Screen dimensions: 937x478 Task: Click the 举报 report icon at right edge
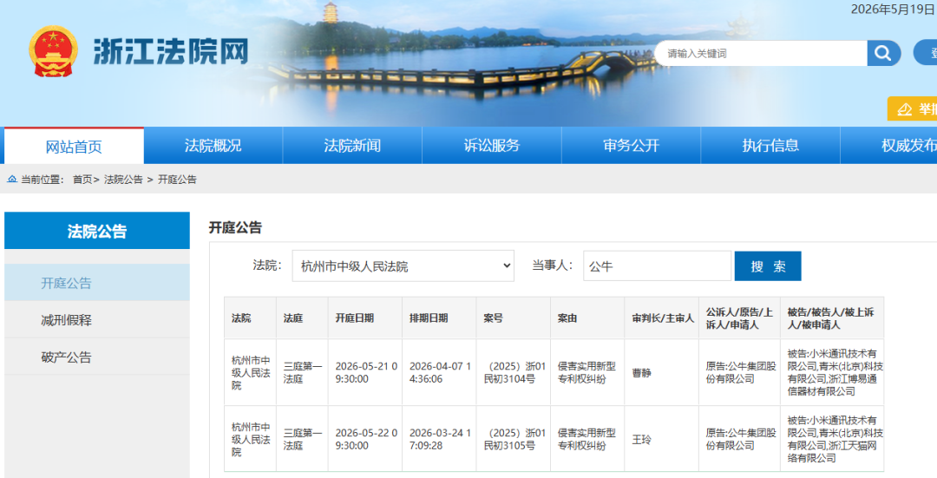click(x=905, y=109)
